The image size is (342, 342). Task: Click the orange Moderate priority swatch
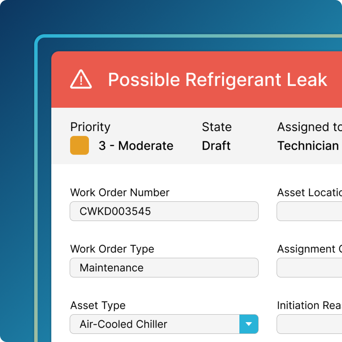(79, 145)
